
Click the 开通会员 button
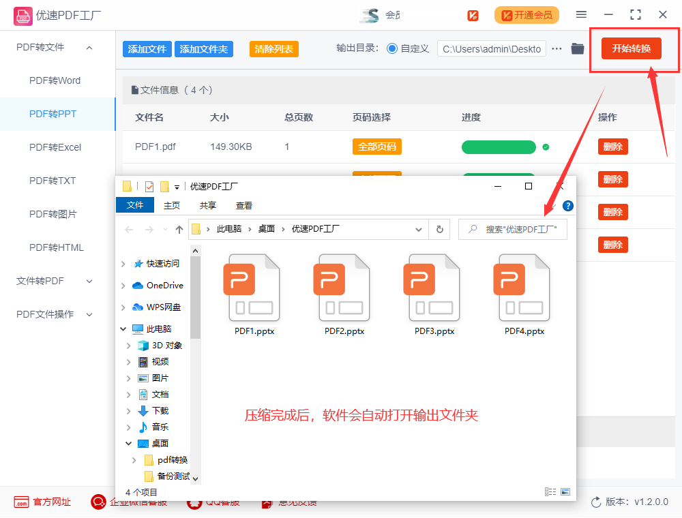point(527,15)
